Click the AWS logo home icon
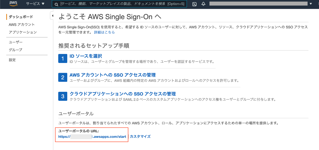Screen dimensions: 319x150 [x=13, y=4]
